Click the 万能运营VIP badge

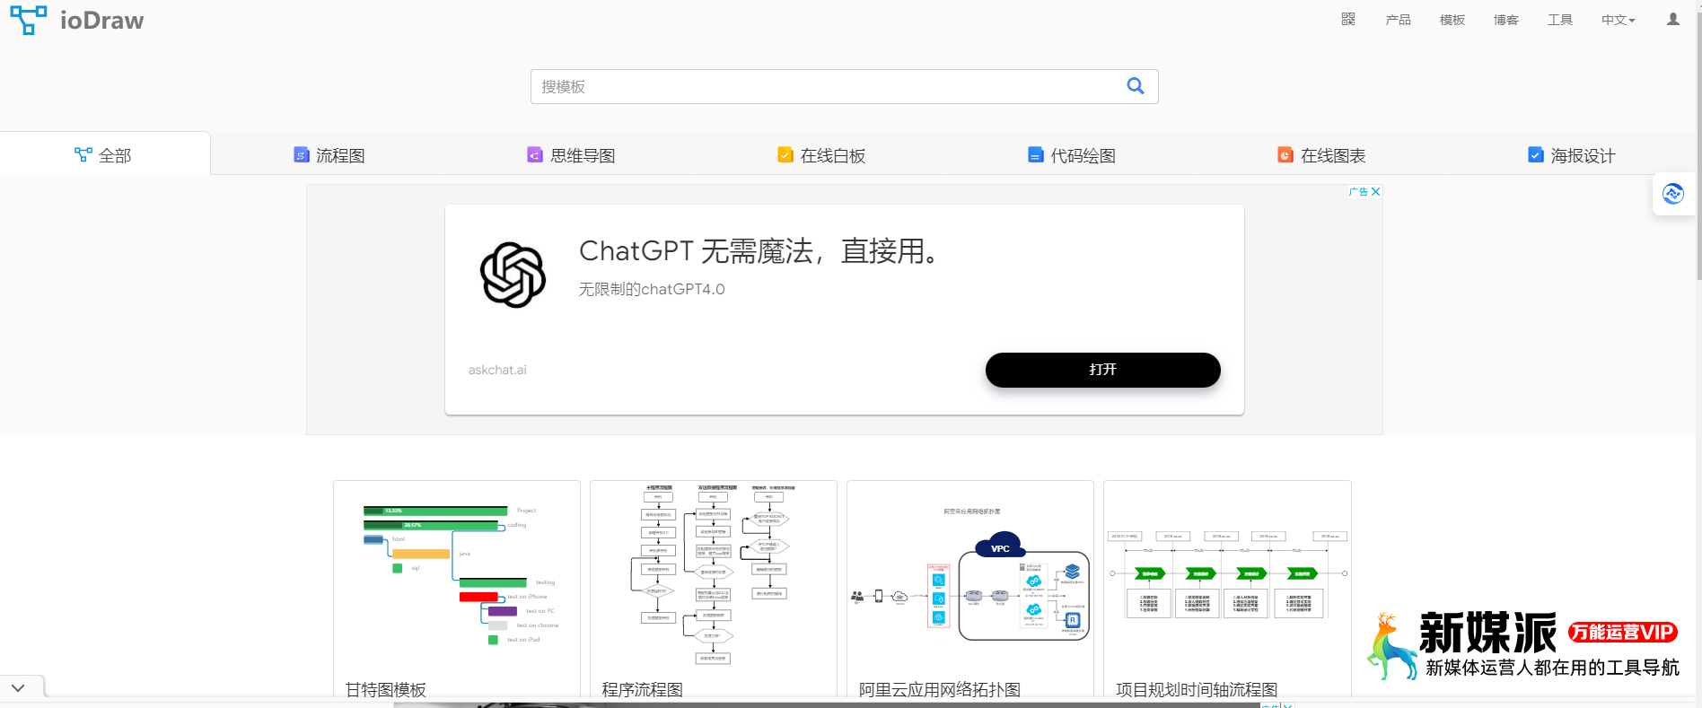pyautogui.click(x=1623, y=632)
